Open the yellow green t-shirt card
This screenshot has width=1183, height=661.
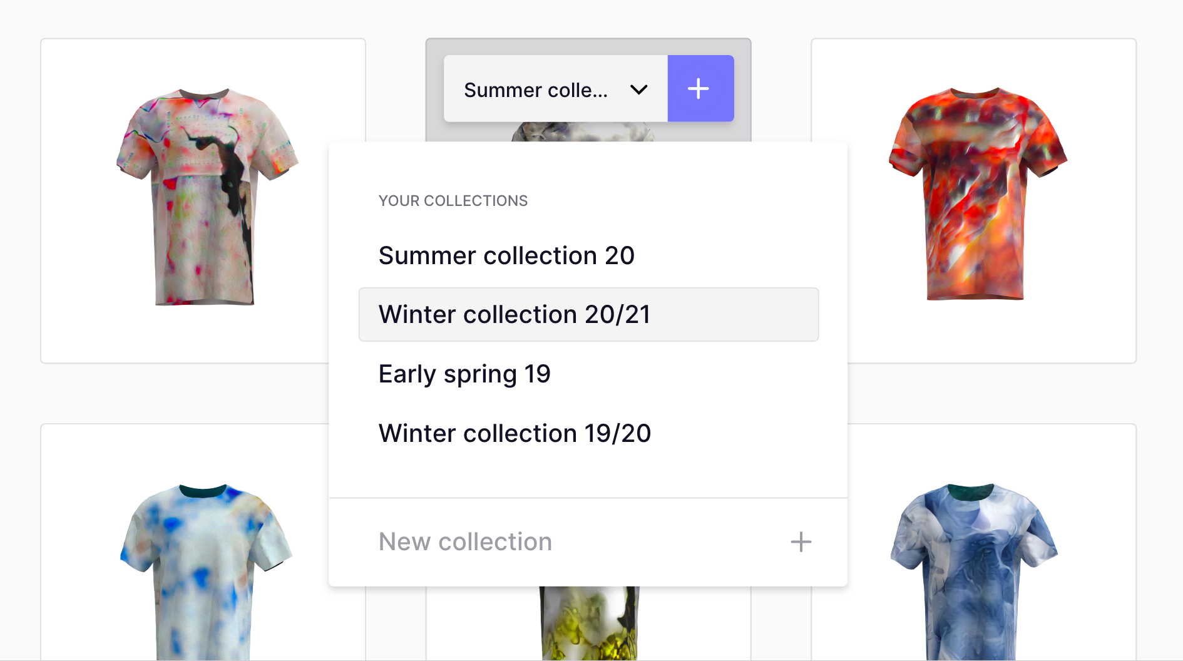point(588,623)
